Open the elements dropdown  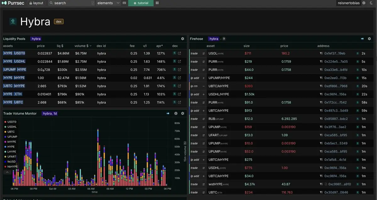click(108, 3)
